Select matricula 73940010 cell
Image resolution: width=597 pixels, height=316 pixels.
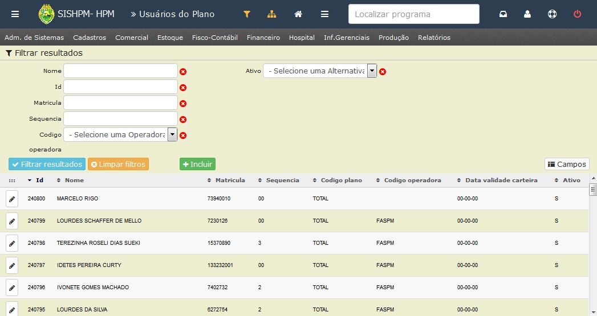(219, 199)
